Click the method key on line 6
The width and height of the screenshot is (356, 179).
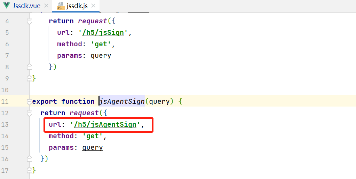click(70, 44)
